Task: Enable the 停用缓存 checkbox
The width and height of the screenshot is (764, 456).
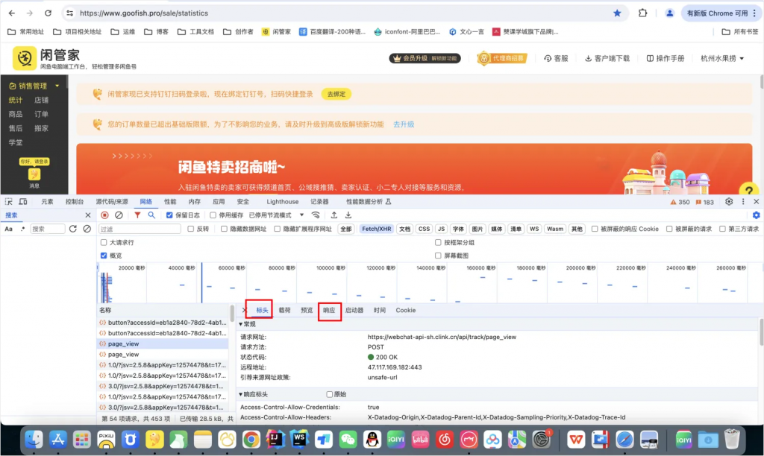Action: click(x=212, y=215)
